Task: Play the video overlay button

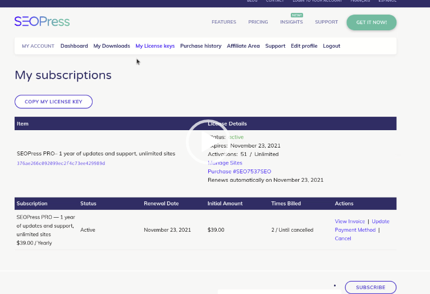Action: pyautogui.click(x=208, y=141)
